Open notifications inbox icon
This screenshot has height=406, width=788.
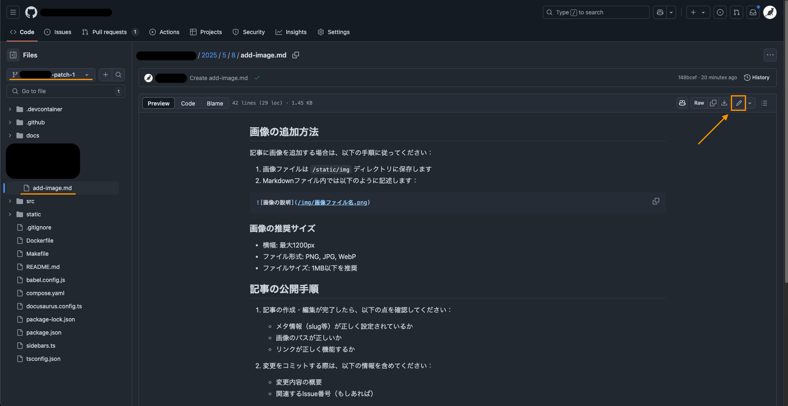[x=753, y=12]
